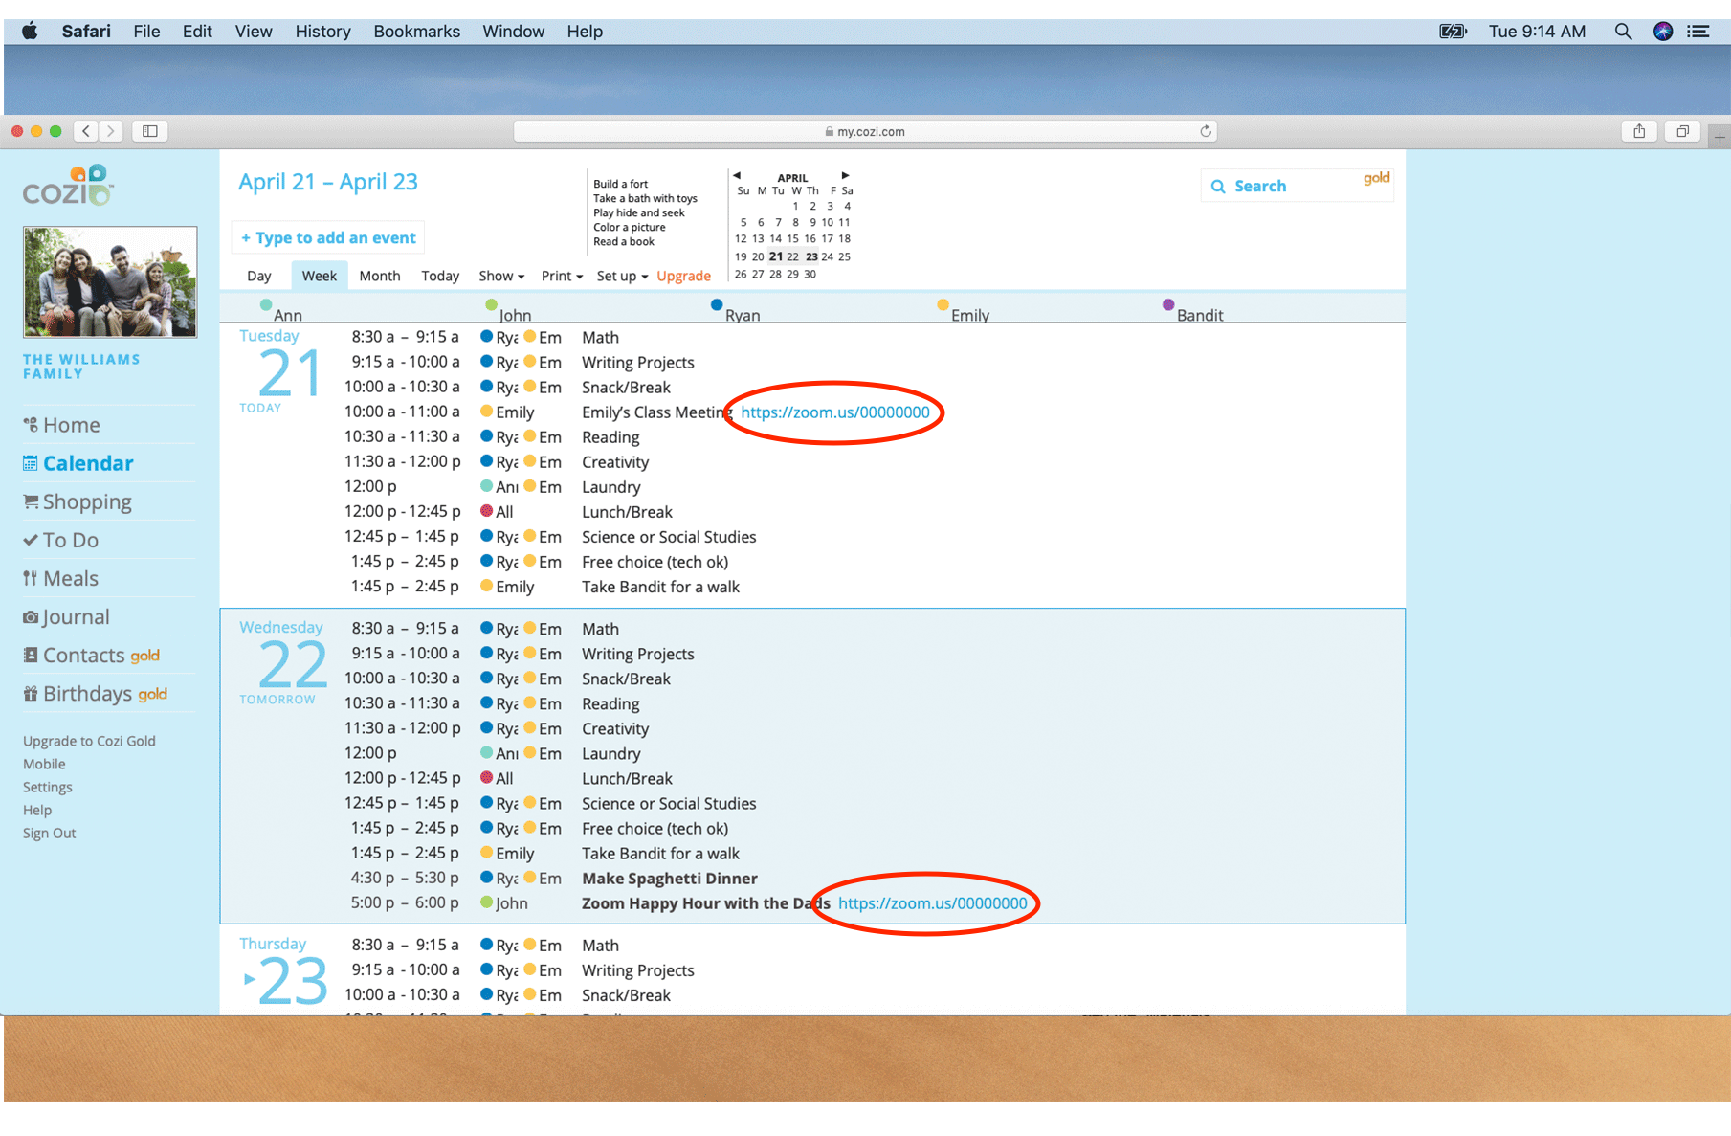Open the Show filter dropdown
Screen dimensions: 1731x1136
point(499,276)
